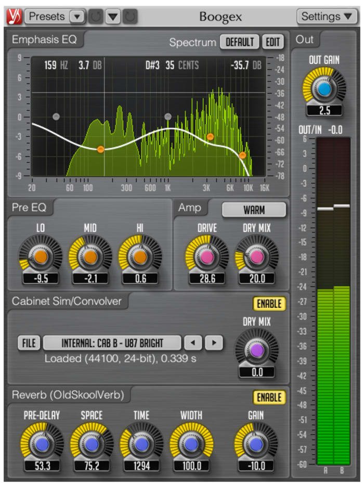
Task: Load previous cabinet impulse with left arrow
Action: click(193, 343)
